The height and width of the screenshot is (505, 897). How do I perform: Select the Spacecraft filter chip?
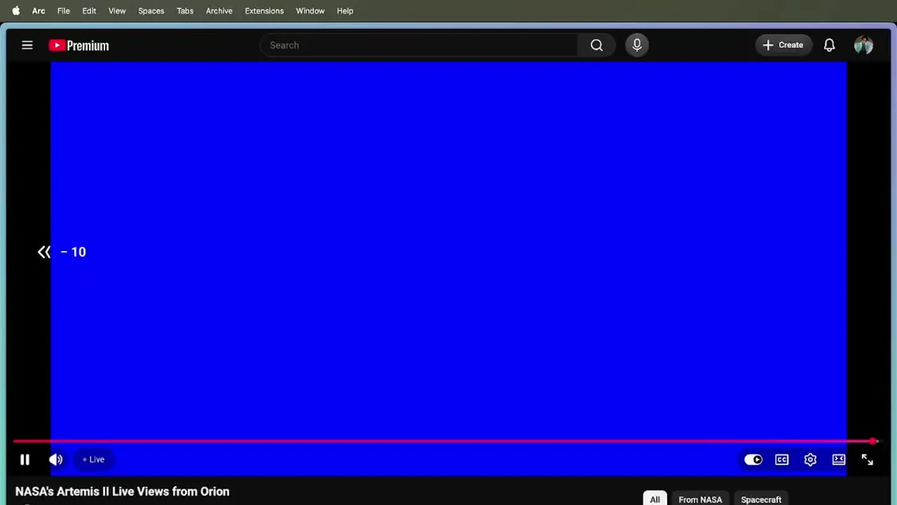point(761,499)
